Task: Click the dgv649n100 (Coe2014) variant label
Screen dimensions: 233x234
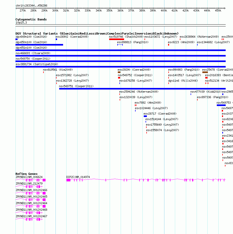Action: tap(31, 37)
